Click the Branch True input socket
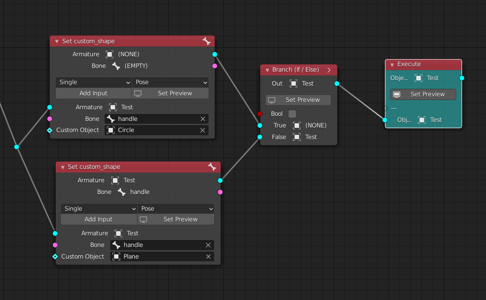The height and width of the screenshot is (300, 486). pos(260,125)
